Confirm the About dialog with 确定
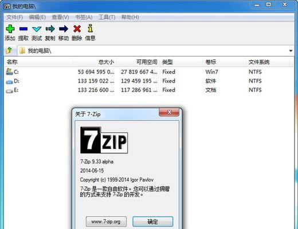This screenshot has width=298, height=229. (152, 222)
